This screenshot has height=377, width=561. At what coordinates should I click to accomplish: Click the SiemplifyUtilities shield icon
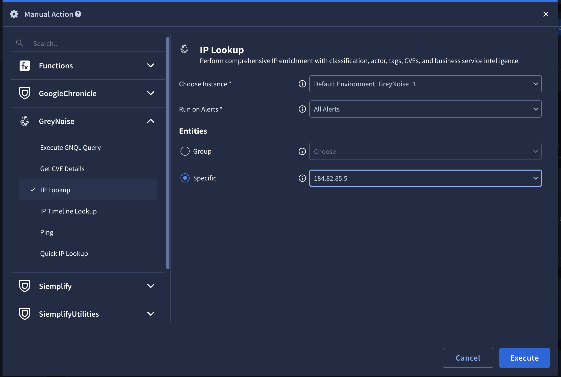(25, 314)
